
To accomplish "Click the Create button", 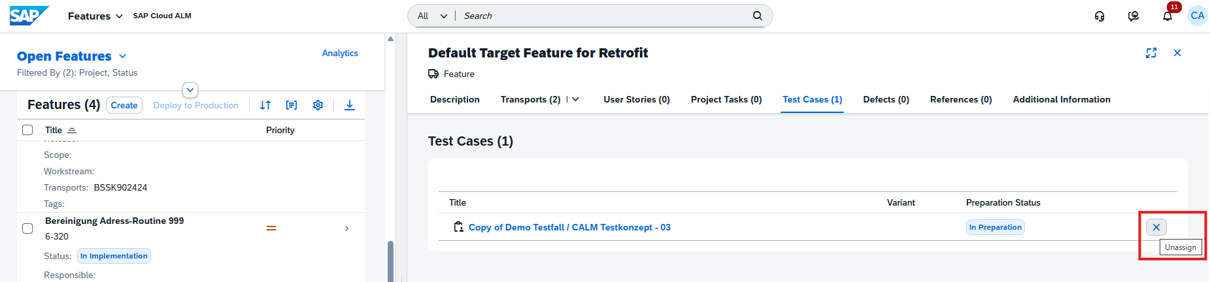I will 124,105.
